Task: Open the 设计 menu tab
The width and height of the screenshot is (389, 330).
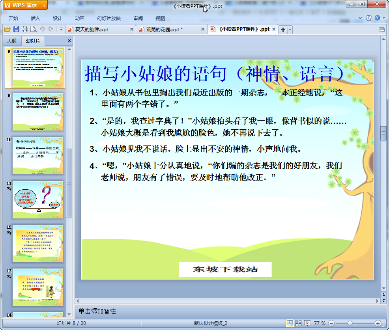Action: 57,19
